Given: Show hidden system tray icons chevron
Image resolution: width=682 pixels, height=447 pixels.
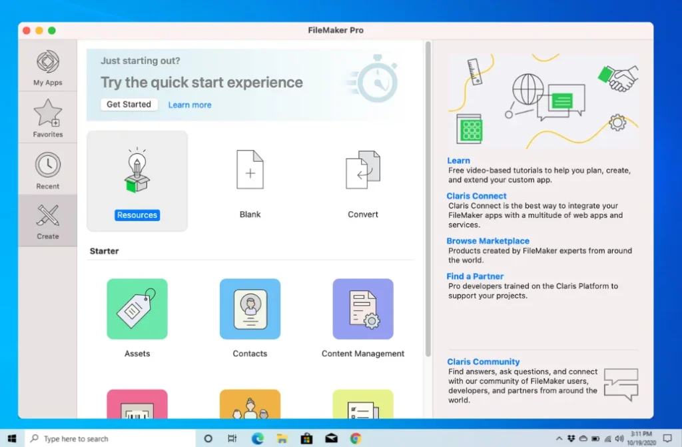Looking at the screenshot, I should pos(559,438).
